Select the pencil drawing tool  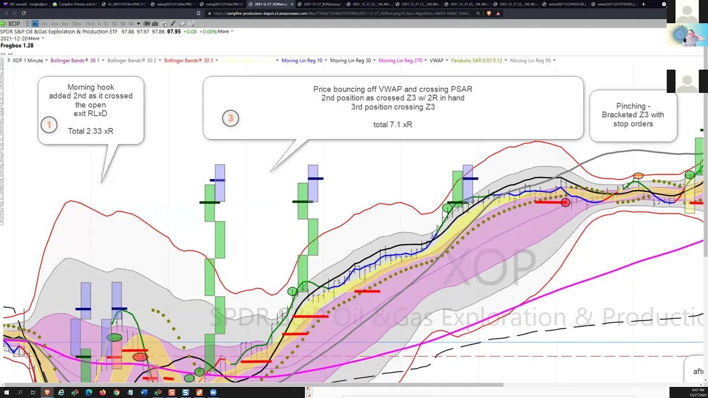[x=173, y=24]
